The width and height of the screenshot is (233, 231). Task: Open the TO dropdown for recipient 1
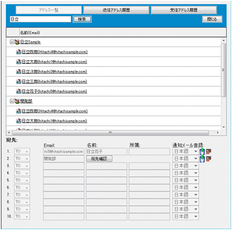pos(22,152)
